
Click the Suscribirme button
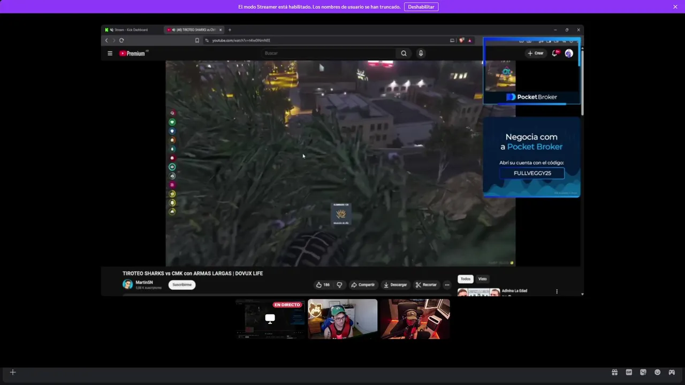tap(182, 284)
